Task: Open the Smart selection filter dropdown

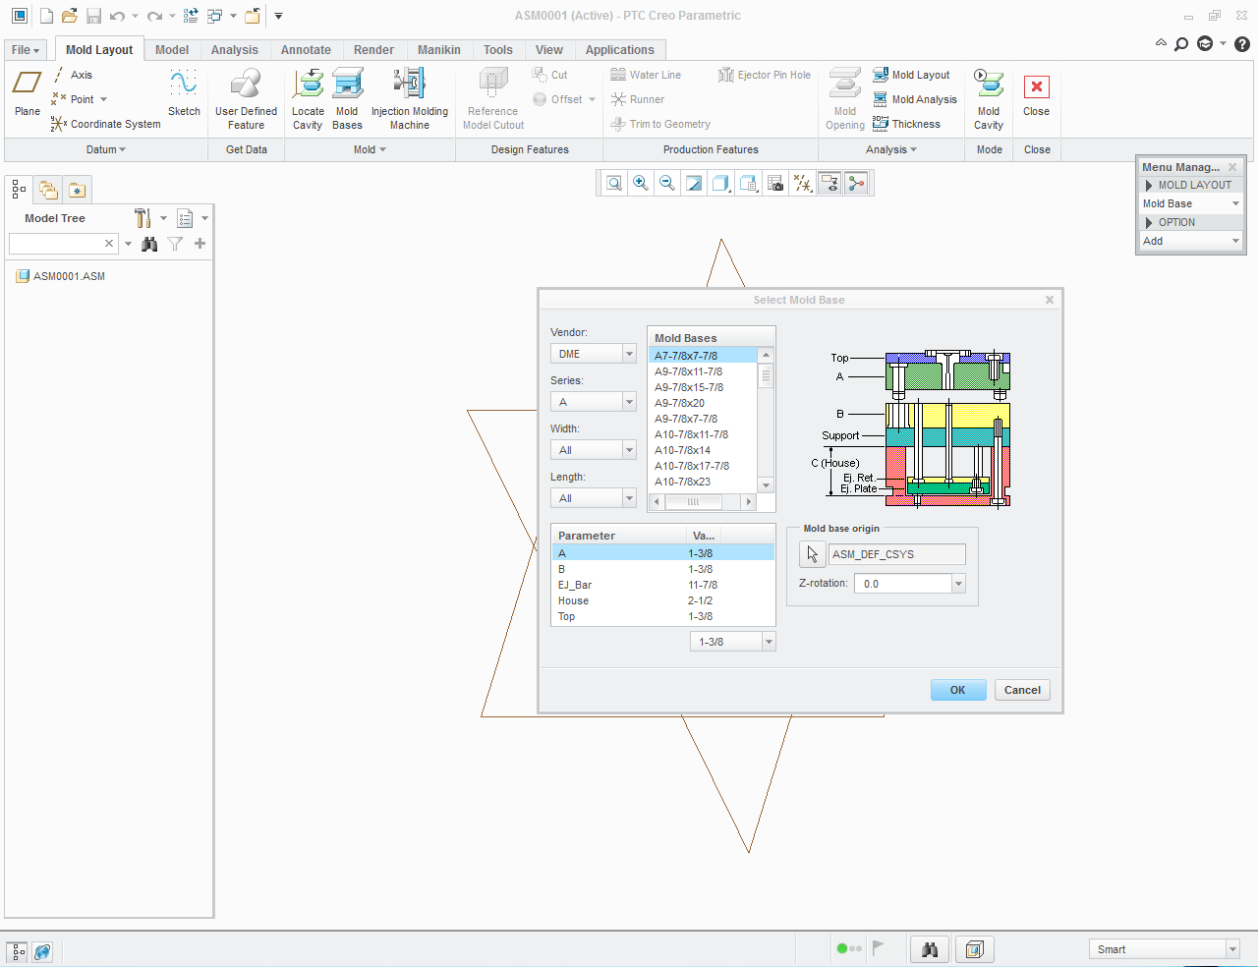Action: (x=1164, y=949)
